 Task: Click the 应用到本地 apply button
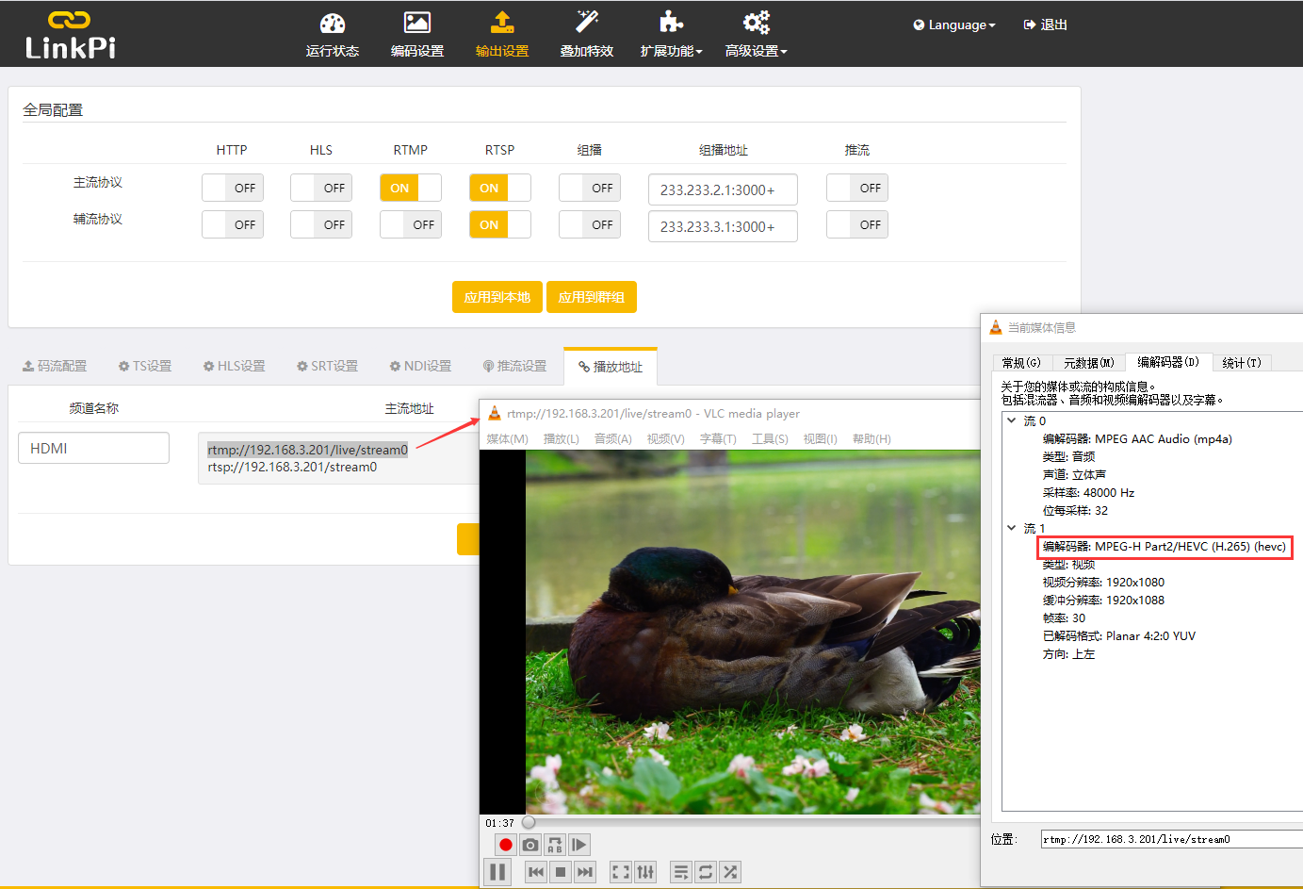pos(497,296)
